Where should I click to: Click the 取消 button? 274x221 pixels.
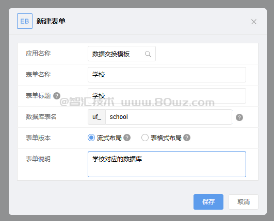(244, 202)
